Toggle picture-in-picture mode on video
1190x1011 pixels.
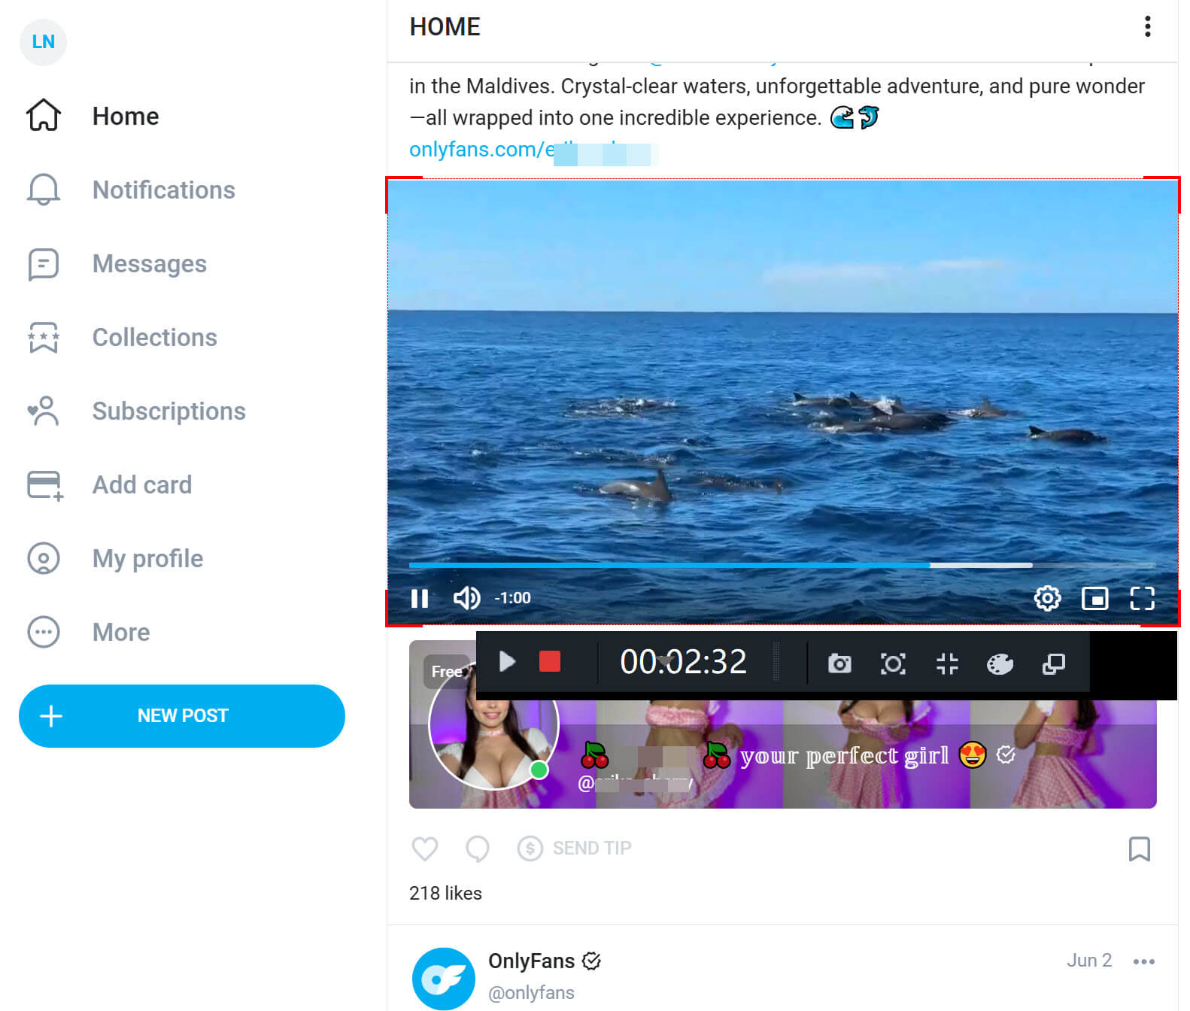(x=1094, y=598)
